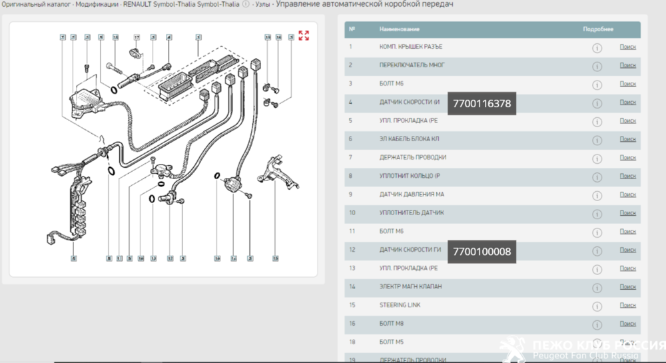Select part name ДЕРЖАТЕЛЬ ПРОВОДКИ row 7
Viewport: 666px width, 363px height.
pos(412,157)
